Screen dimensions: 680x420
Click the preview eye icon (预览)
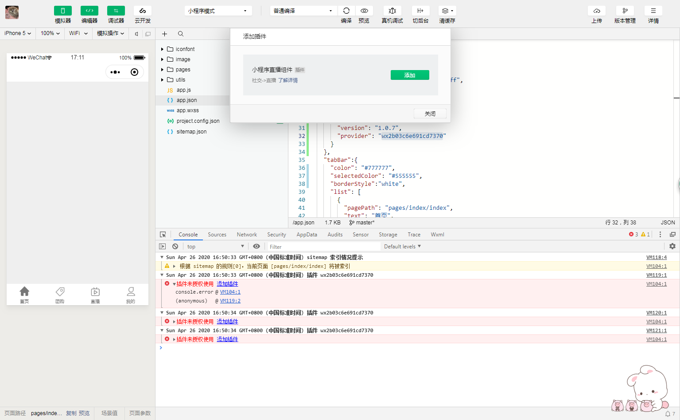(364, 11)
